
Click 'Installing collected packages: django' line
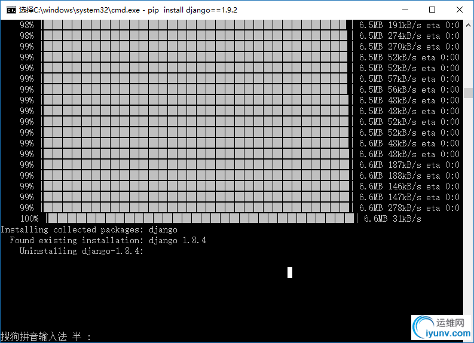click(89, 229)
